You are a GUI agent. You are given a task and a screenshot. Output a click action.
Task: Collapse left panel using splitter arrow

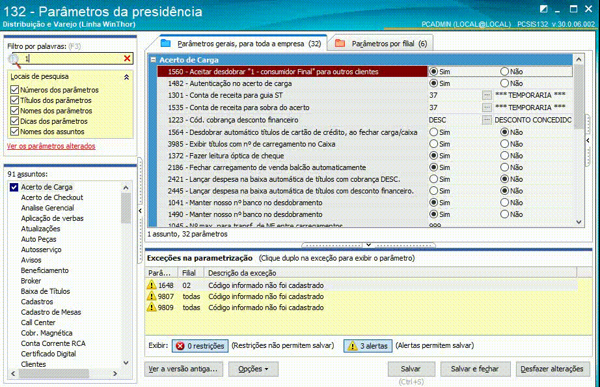140,210
